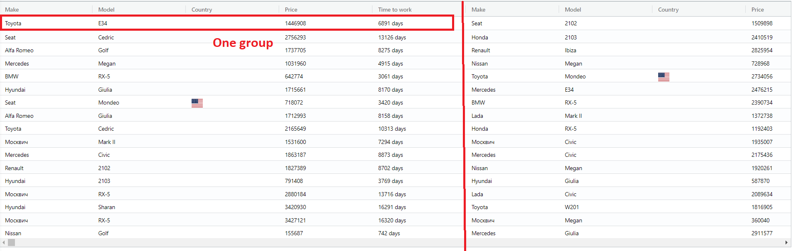Select price cell 2175436
This screenshot has height=251, width=793.
(762, 155)
